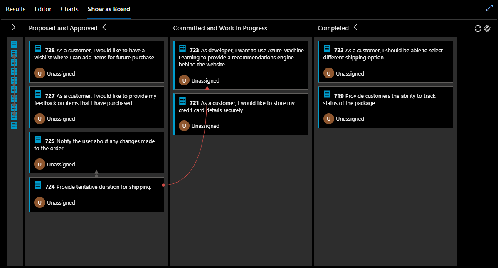
Task: Enter full screen via the diagonal arrow icon
Action: coord(489,7)
